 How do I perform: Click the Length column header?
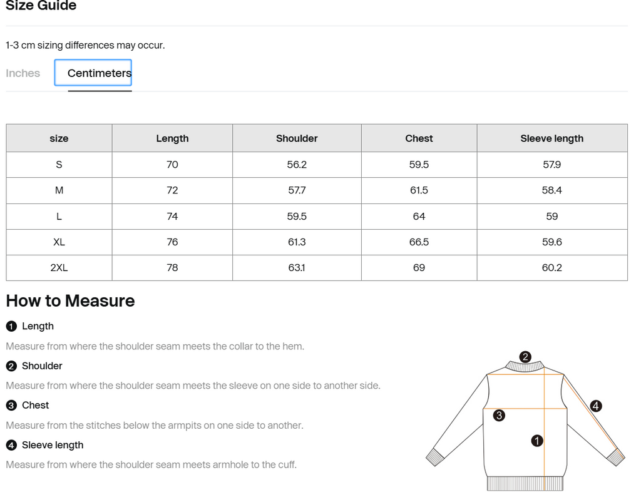coord(172,138)
